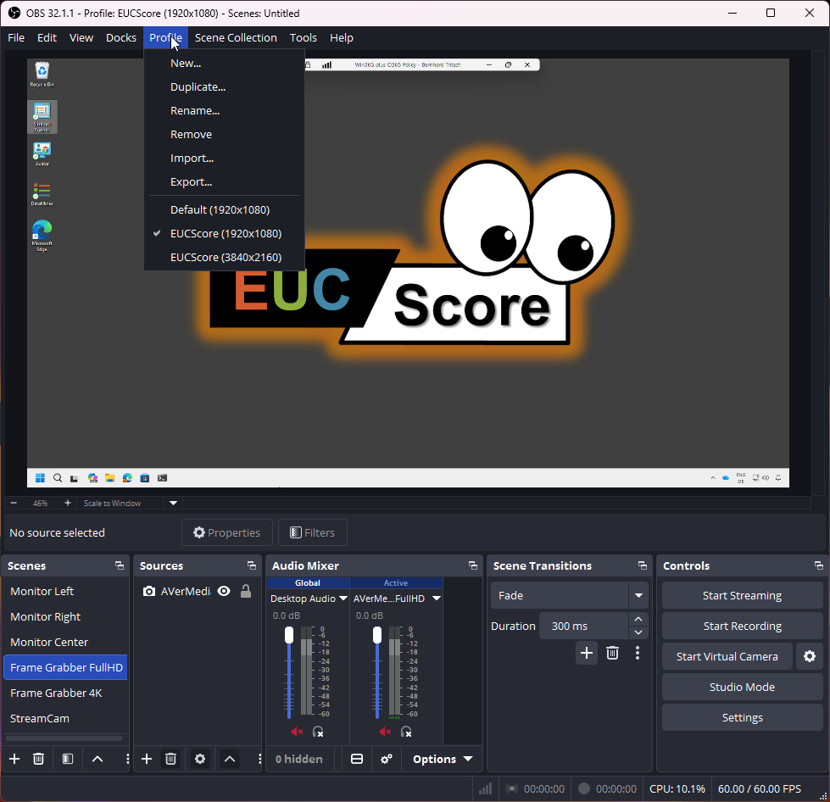Select Export from the Profile menu
Screen dimensions: 830x802
click(x=191, y=181)
